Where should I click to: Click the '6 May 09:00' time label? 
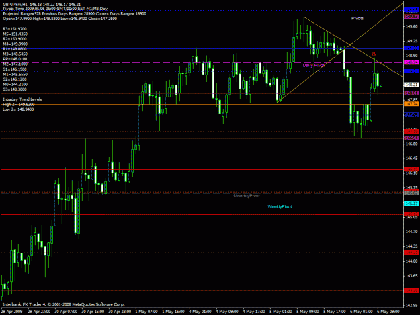[388, 312]
